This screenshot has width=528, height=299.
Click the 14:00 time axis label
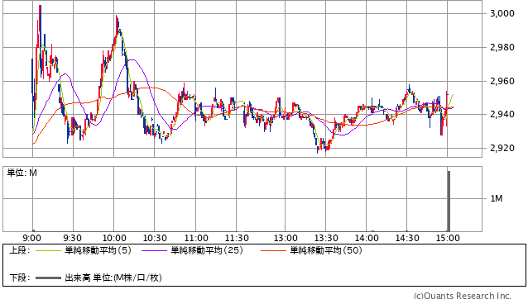coord(367,238)
